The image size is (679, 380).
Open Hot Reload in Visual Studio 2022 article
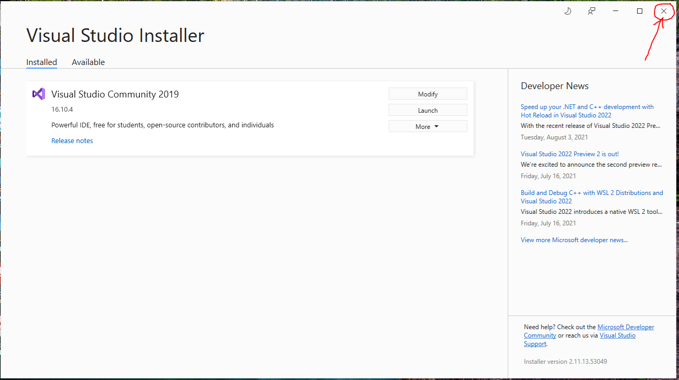pos(587,111)
